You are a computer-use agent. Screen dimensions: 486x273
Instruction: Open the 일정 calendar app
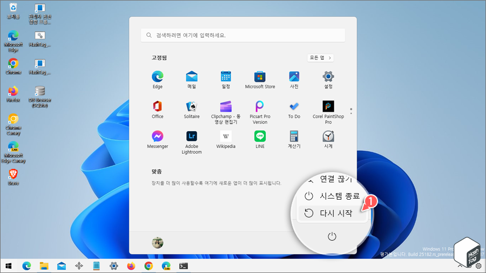[x=226, y=80]
